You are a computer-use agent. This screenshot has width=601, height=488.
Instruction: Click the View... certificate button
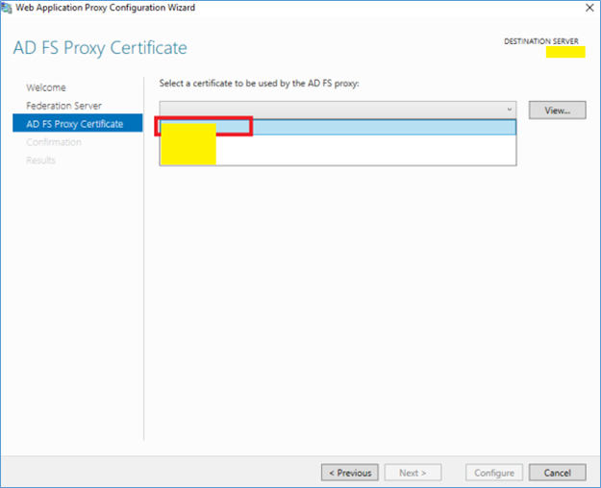click(558, 110)
